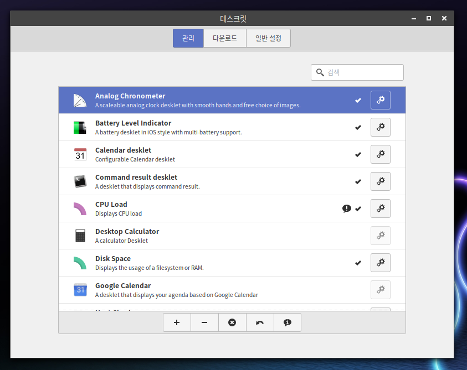Select the Analog Chronometer row title

(130, 96)
